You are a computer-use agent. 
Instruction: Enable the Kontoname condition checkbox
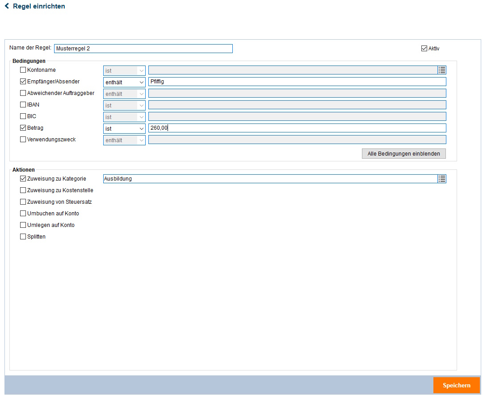coord(23,70)
